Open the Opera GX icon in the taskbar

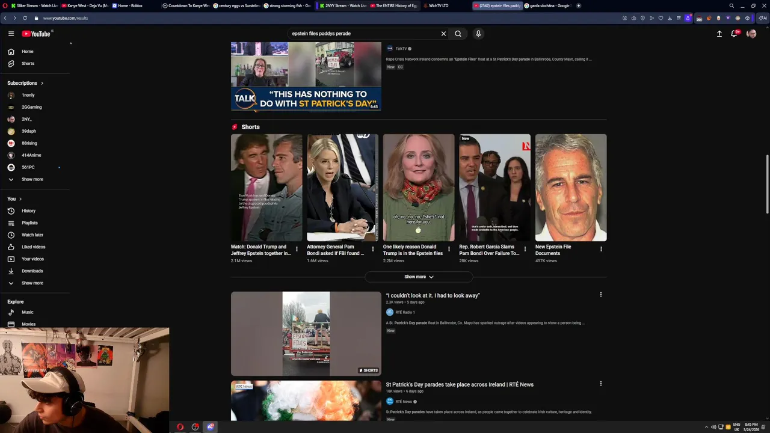pyautogui.click(x=180, y=427)
